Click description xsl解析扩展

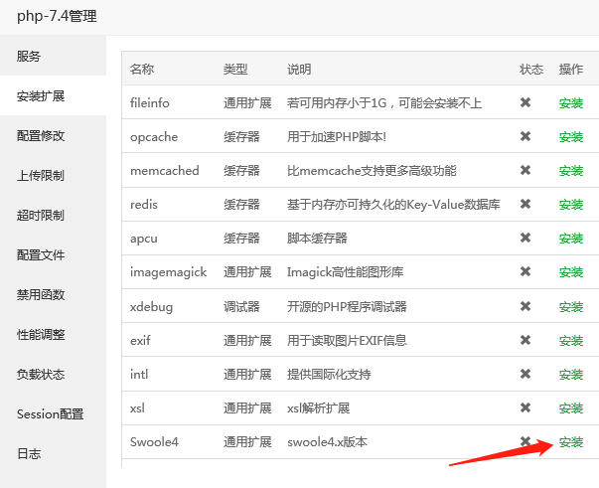[318, 408]
